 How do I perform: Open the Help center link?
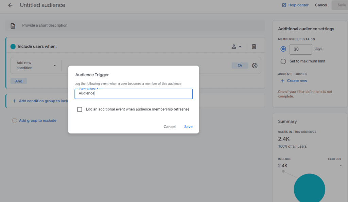point(298,5)
